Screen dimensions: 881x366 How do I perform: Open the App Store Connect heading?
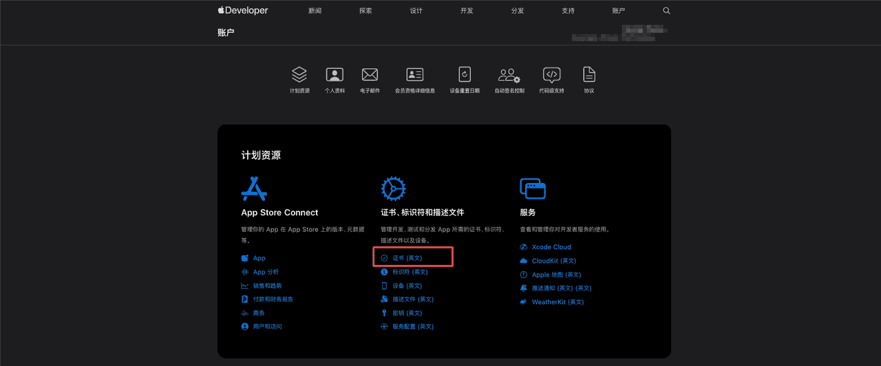coord(279,213)
